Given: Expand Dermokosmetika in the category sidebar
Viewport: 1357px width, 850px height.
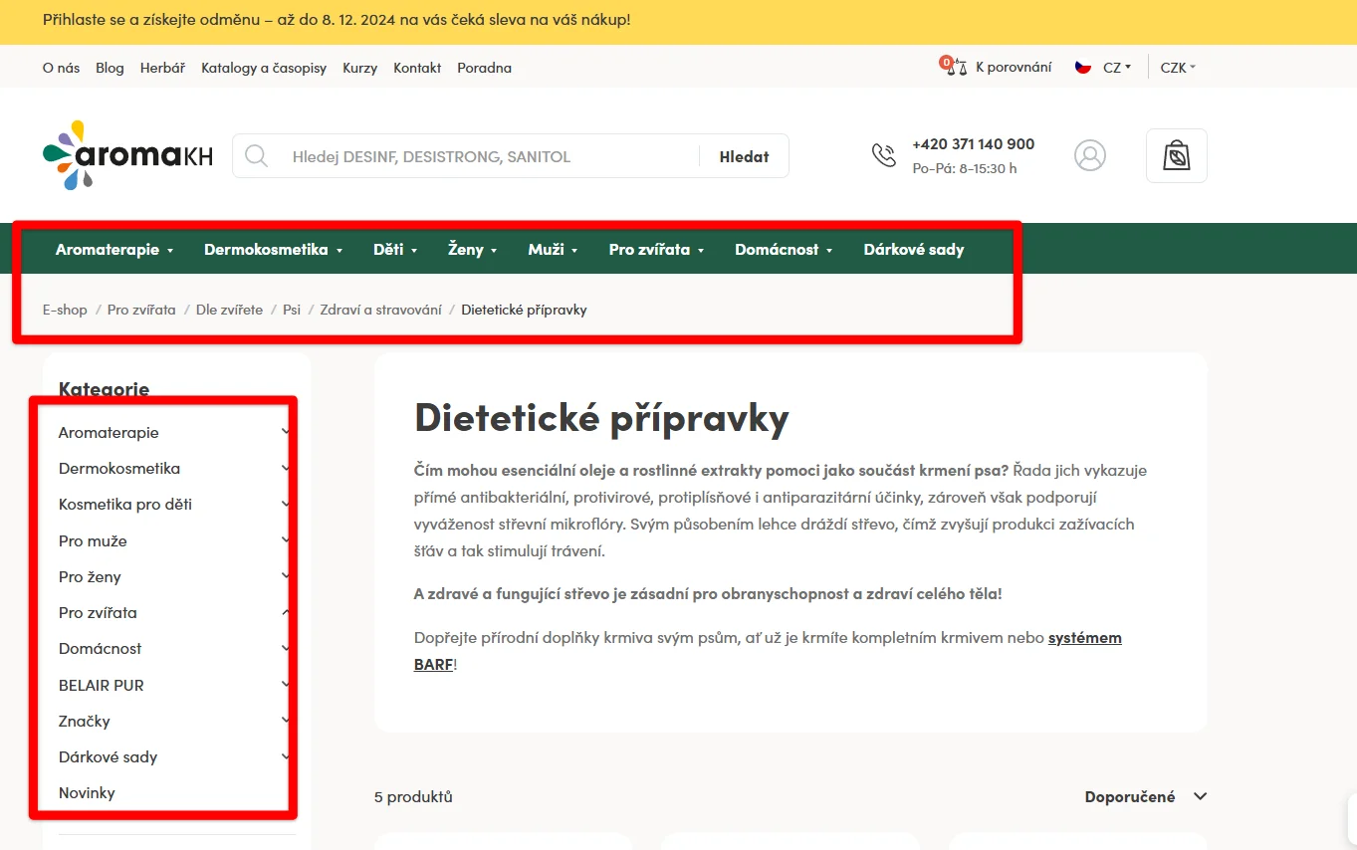Looking at the screenshot, I should tap(286, 468).
